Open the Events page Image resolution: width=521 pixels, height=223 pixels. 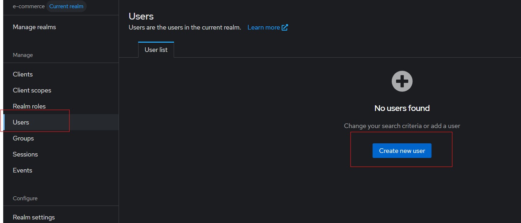(x=22, y=170)
